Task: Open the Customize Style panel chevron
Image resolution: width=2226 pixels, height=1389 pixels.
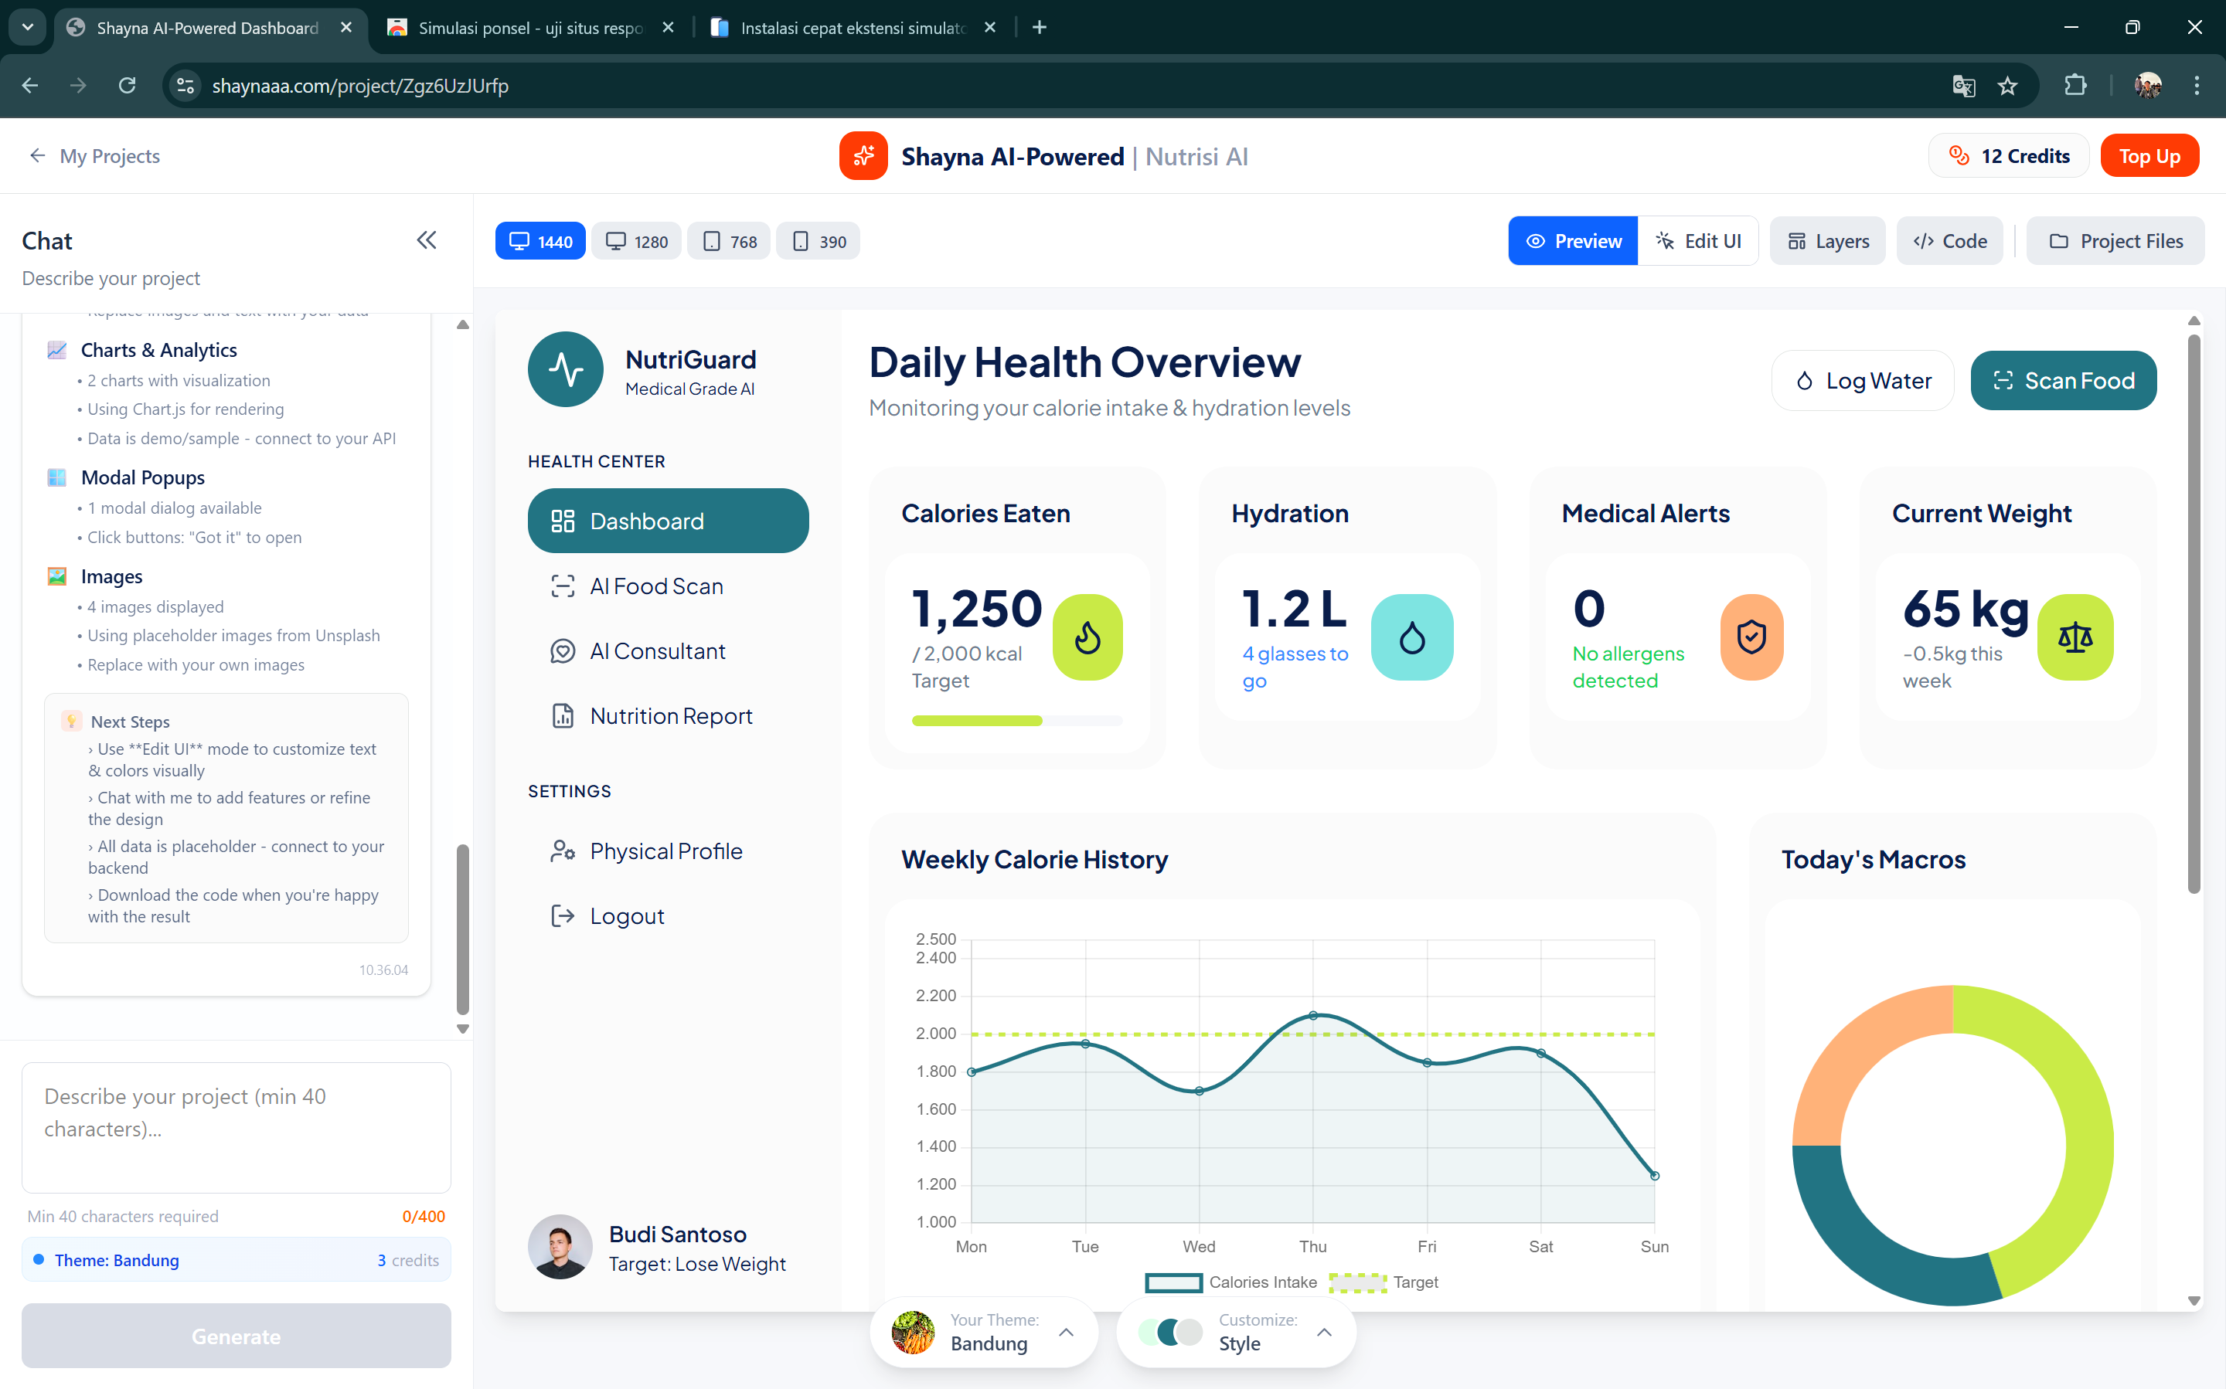Action: [1324, 1331]
